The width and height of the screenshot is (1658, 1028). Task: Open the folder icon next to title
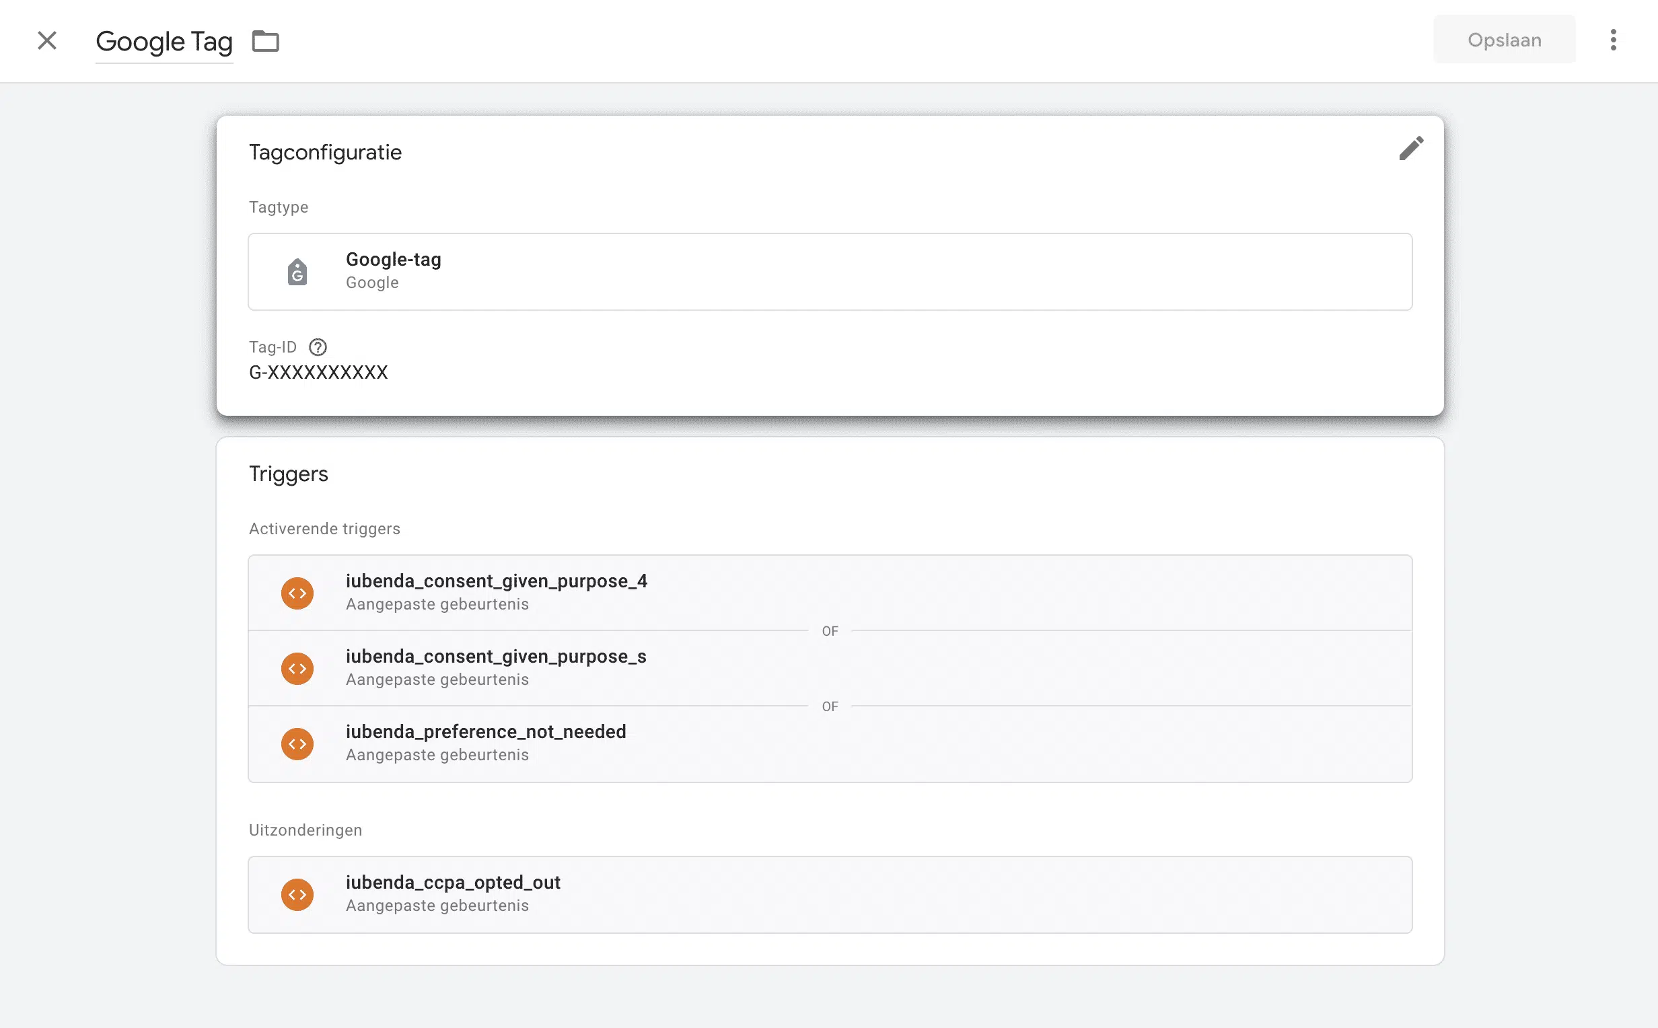pos(265,41)
